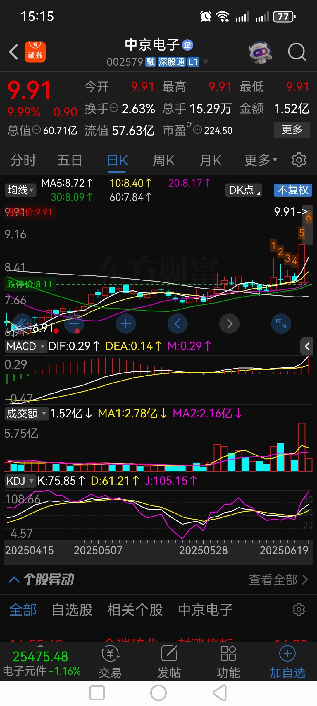Open 个股异动 settings gear icon
317x706 pixels.
[x=299, y=610]
